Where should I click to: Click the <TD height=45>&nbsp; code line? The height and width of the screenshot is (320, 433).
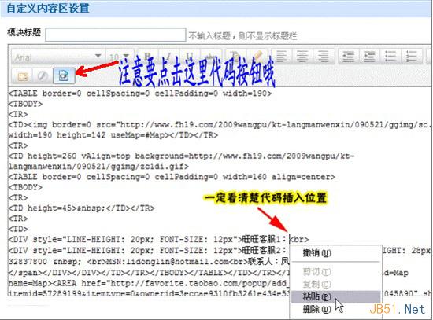click(81, 208)
